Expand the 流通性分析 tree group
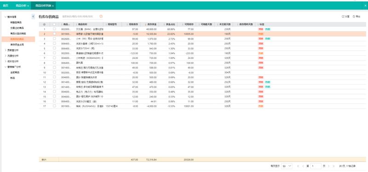The height and width of the screenshot is (172, 368). pyautogui.click(x=6, y=56)
